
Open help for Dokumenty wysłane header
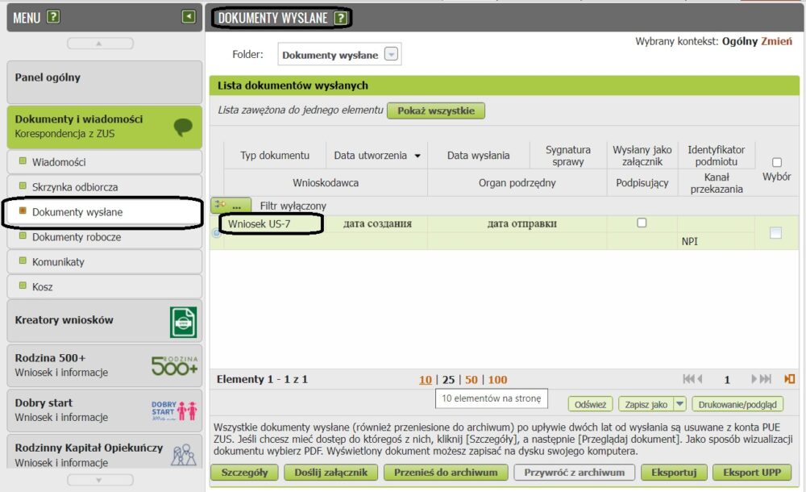tap(341, 18)
